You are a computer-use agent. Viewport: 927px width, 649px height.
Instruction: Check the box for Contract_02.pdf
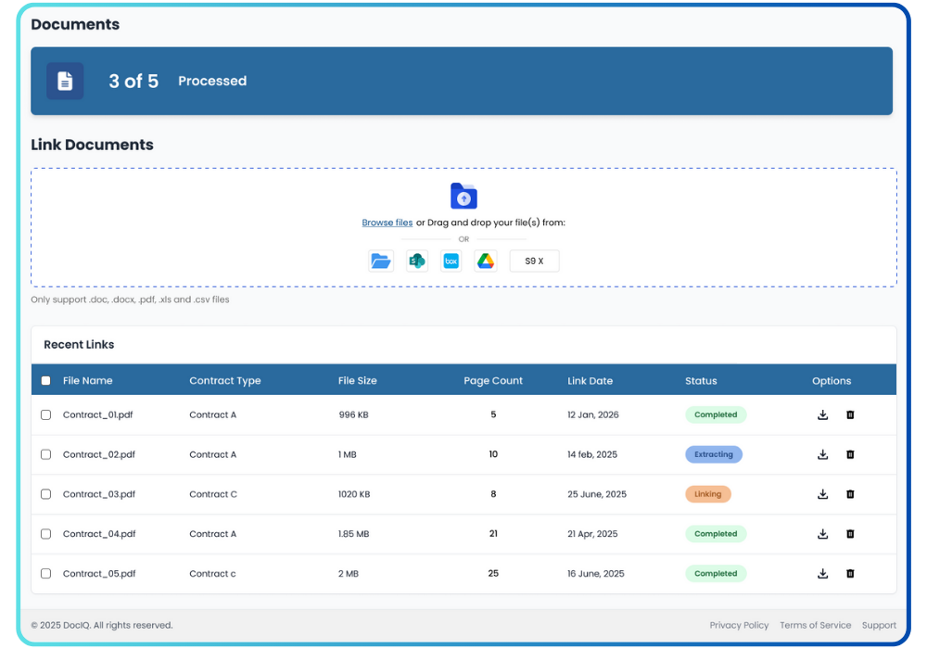point(45,454)
